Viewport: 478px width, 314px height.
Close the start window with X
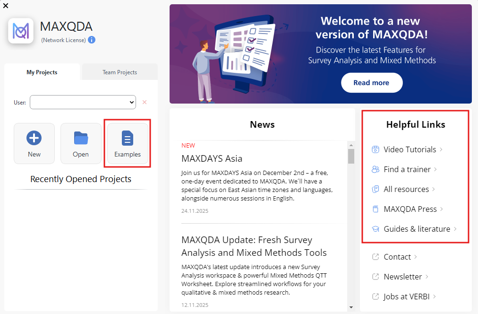pyautogui.click(x=6, y=6)
